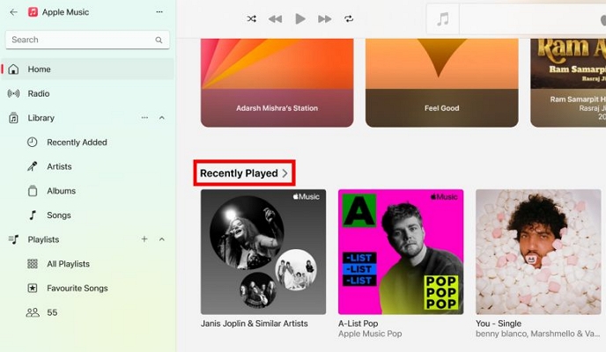Click the Library house-note icon
Screen dimensions: 606x352
coord(13,118)
